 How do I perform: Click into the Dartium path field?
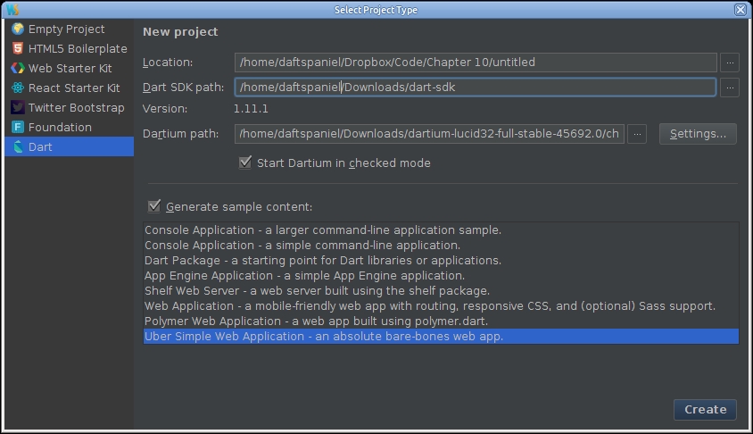[429, 134]
